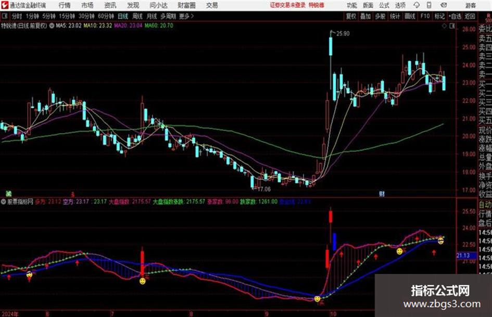The image size is (492, 317).
Task: Click the MA10: 23.32 value
Action: coord(97,26)
